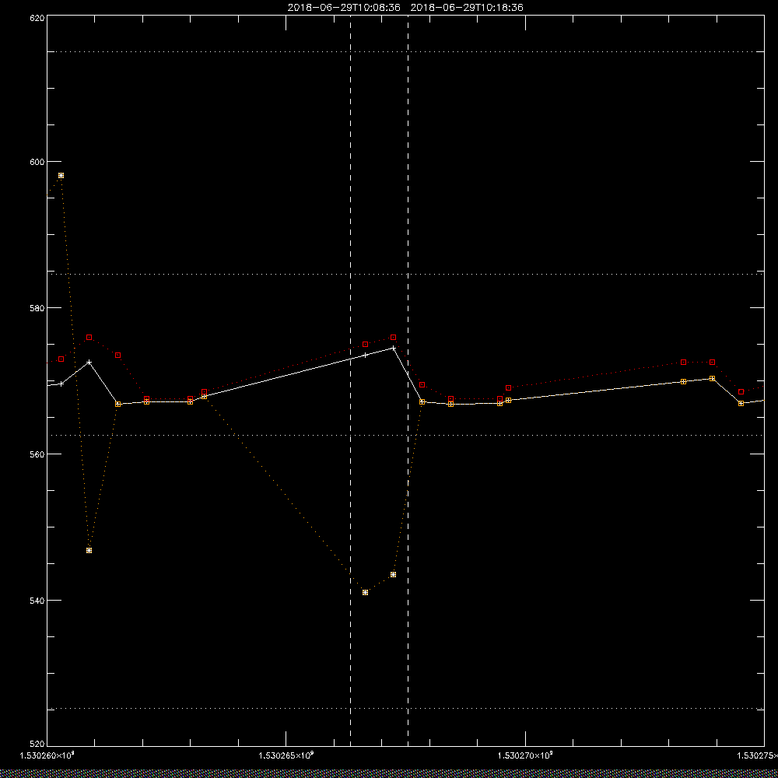The height and width of the screenshot is (778, 778).
Task: Click the y-axis label 620
Action: [37, 18]
